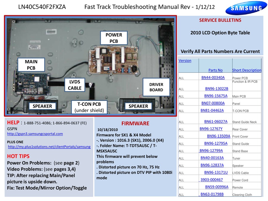Viewport: 268px width, 201px height.
Task: Click the 'PLUS ONE' label
Action: [15, 142]
